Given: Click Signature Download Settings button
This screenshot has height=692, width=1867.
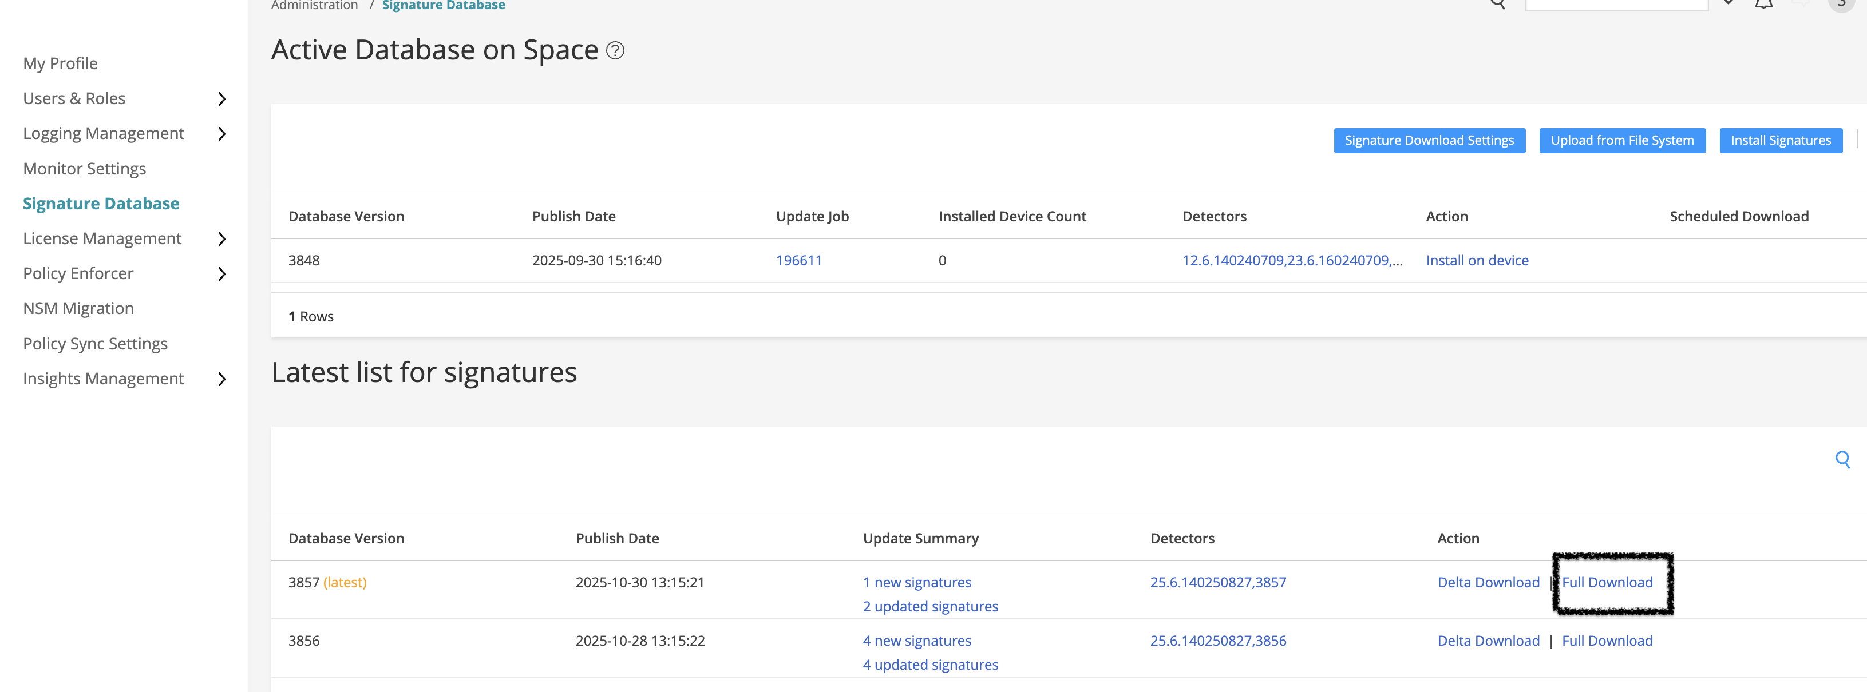Looking at the screenshot, I should tap(1429, 141).
